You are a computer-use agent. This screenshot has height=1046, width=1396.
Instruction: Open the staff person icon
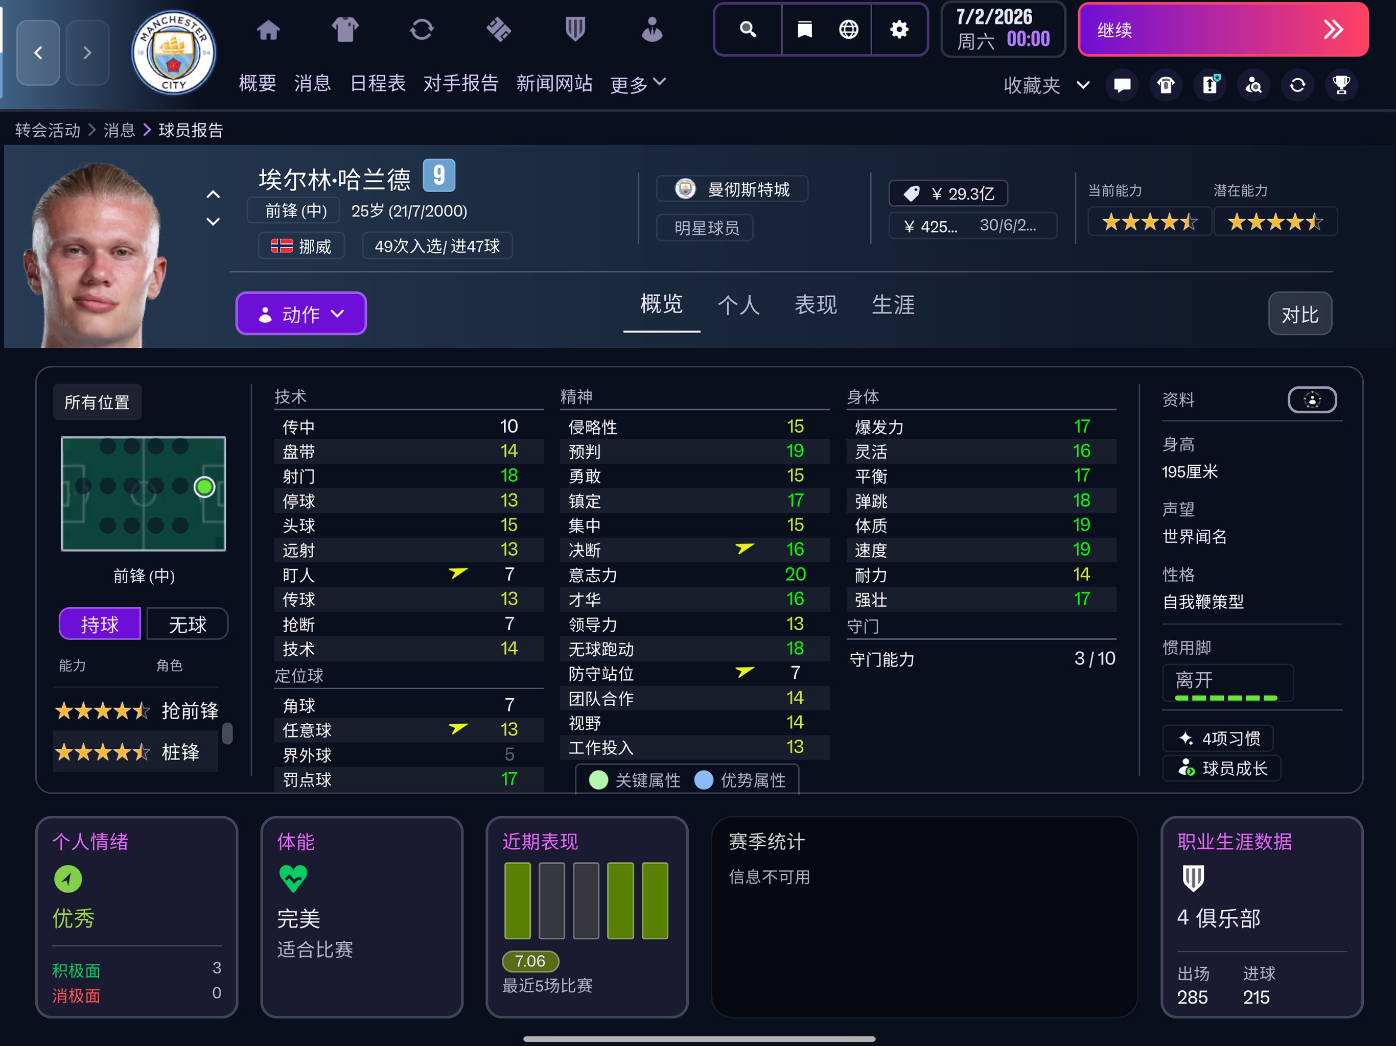point(652,29)
